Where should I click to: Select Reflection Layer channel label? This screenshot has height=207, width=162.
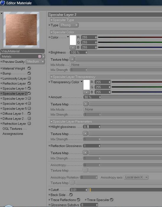point(14,83)
